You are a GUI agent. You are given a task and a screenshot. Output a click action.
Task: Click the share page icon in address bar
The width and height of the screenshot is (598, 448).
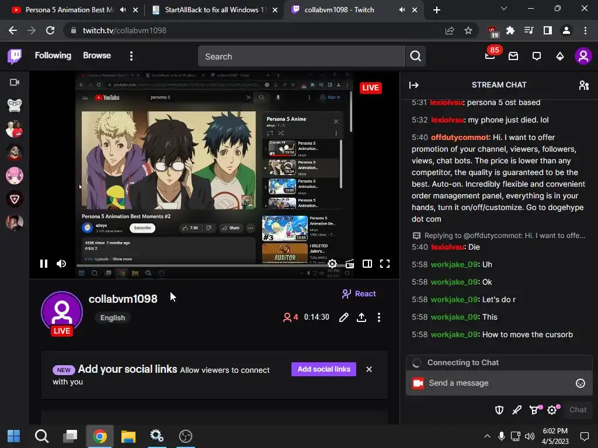(x=450, y=30)
